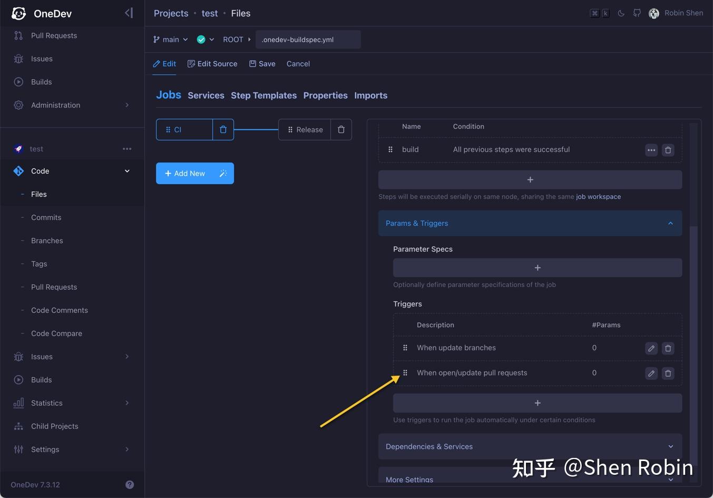
Task: Open the main branch dropdown
Action: tap(170, 40)
